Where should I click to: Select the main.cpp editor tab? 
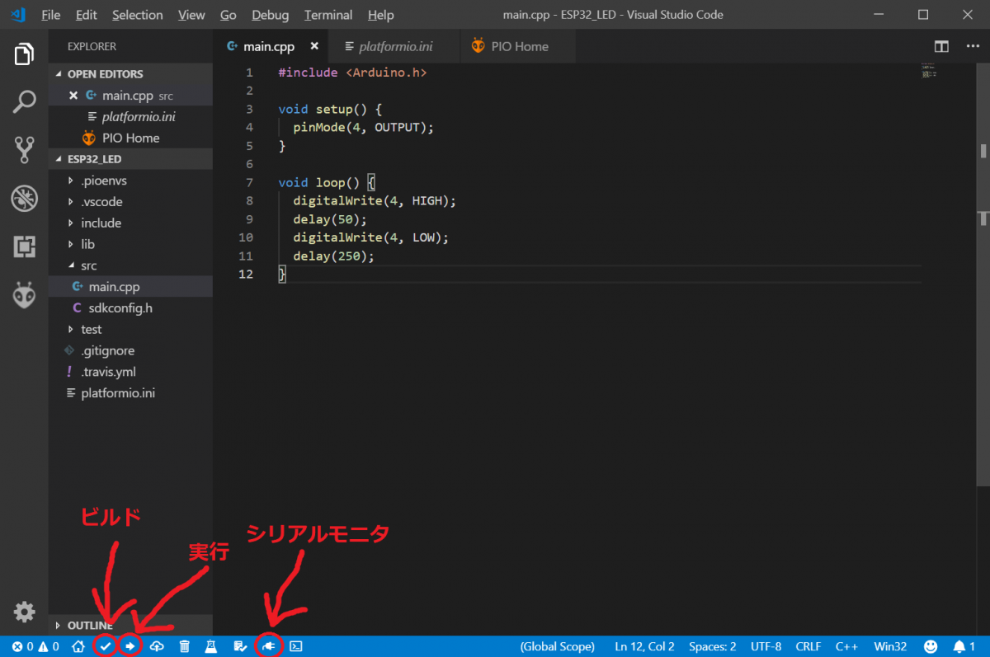[271, 47]
